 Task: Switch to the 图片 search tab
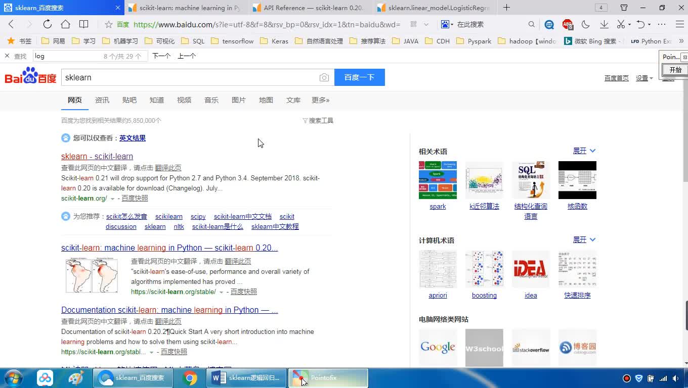pyautogui.click(x=238, y=100)
